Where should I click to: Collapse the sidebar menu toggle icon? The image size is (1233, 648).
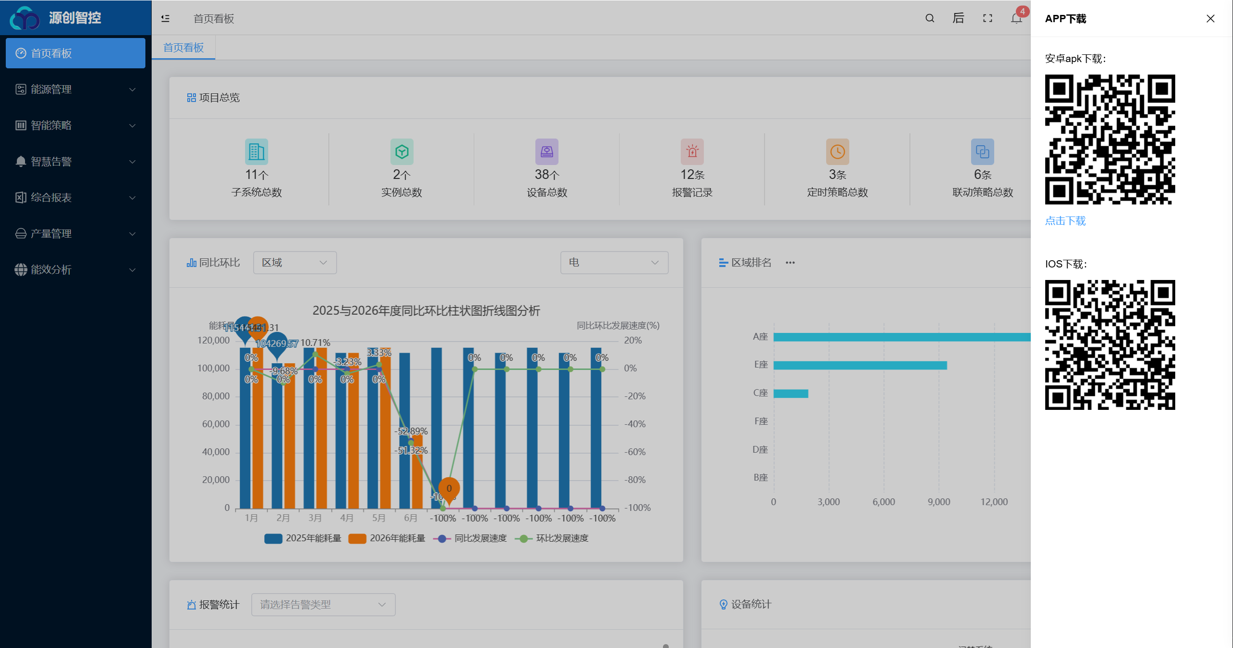(165, 18)
